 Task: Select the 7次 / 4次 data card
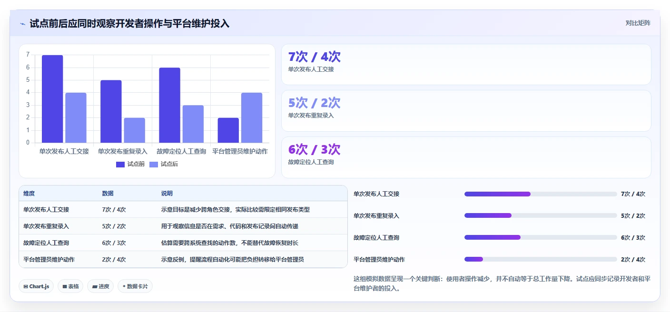[x=466, y=65]
